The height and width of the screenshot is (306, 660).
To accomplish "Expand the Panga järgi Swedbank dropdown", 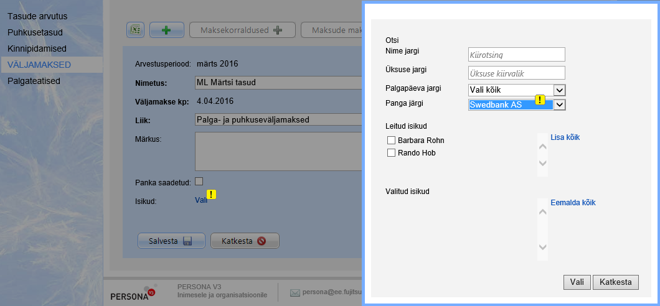I will pyautogui.click(x=559, y=104).
